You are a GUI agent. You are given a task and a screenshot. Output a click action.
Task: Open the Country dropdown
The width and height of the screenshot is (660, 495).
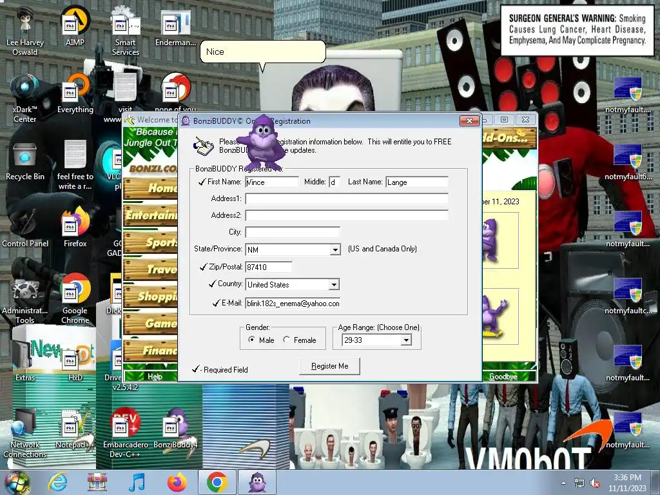pos(334,284)
